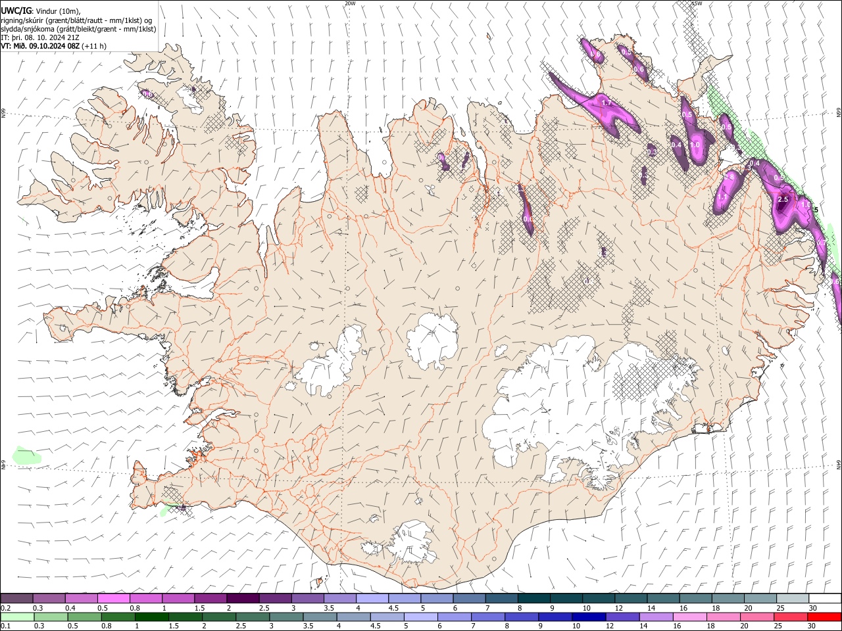Viewport: 842px width, 631px height.
Task: Click the 'IT: þri. 08. 10. 2024 21Z' line
Action: pos(40,37)
